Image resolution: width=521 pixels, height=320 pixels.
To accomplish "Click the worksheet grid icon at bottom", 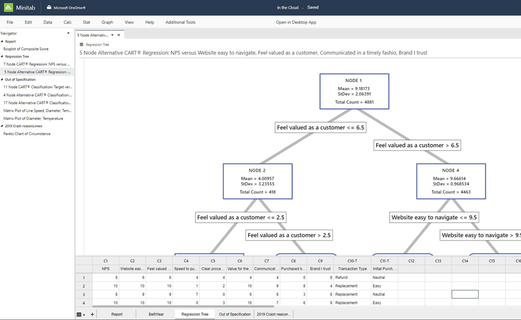I will [79, 315].
